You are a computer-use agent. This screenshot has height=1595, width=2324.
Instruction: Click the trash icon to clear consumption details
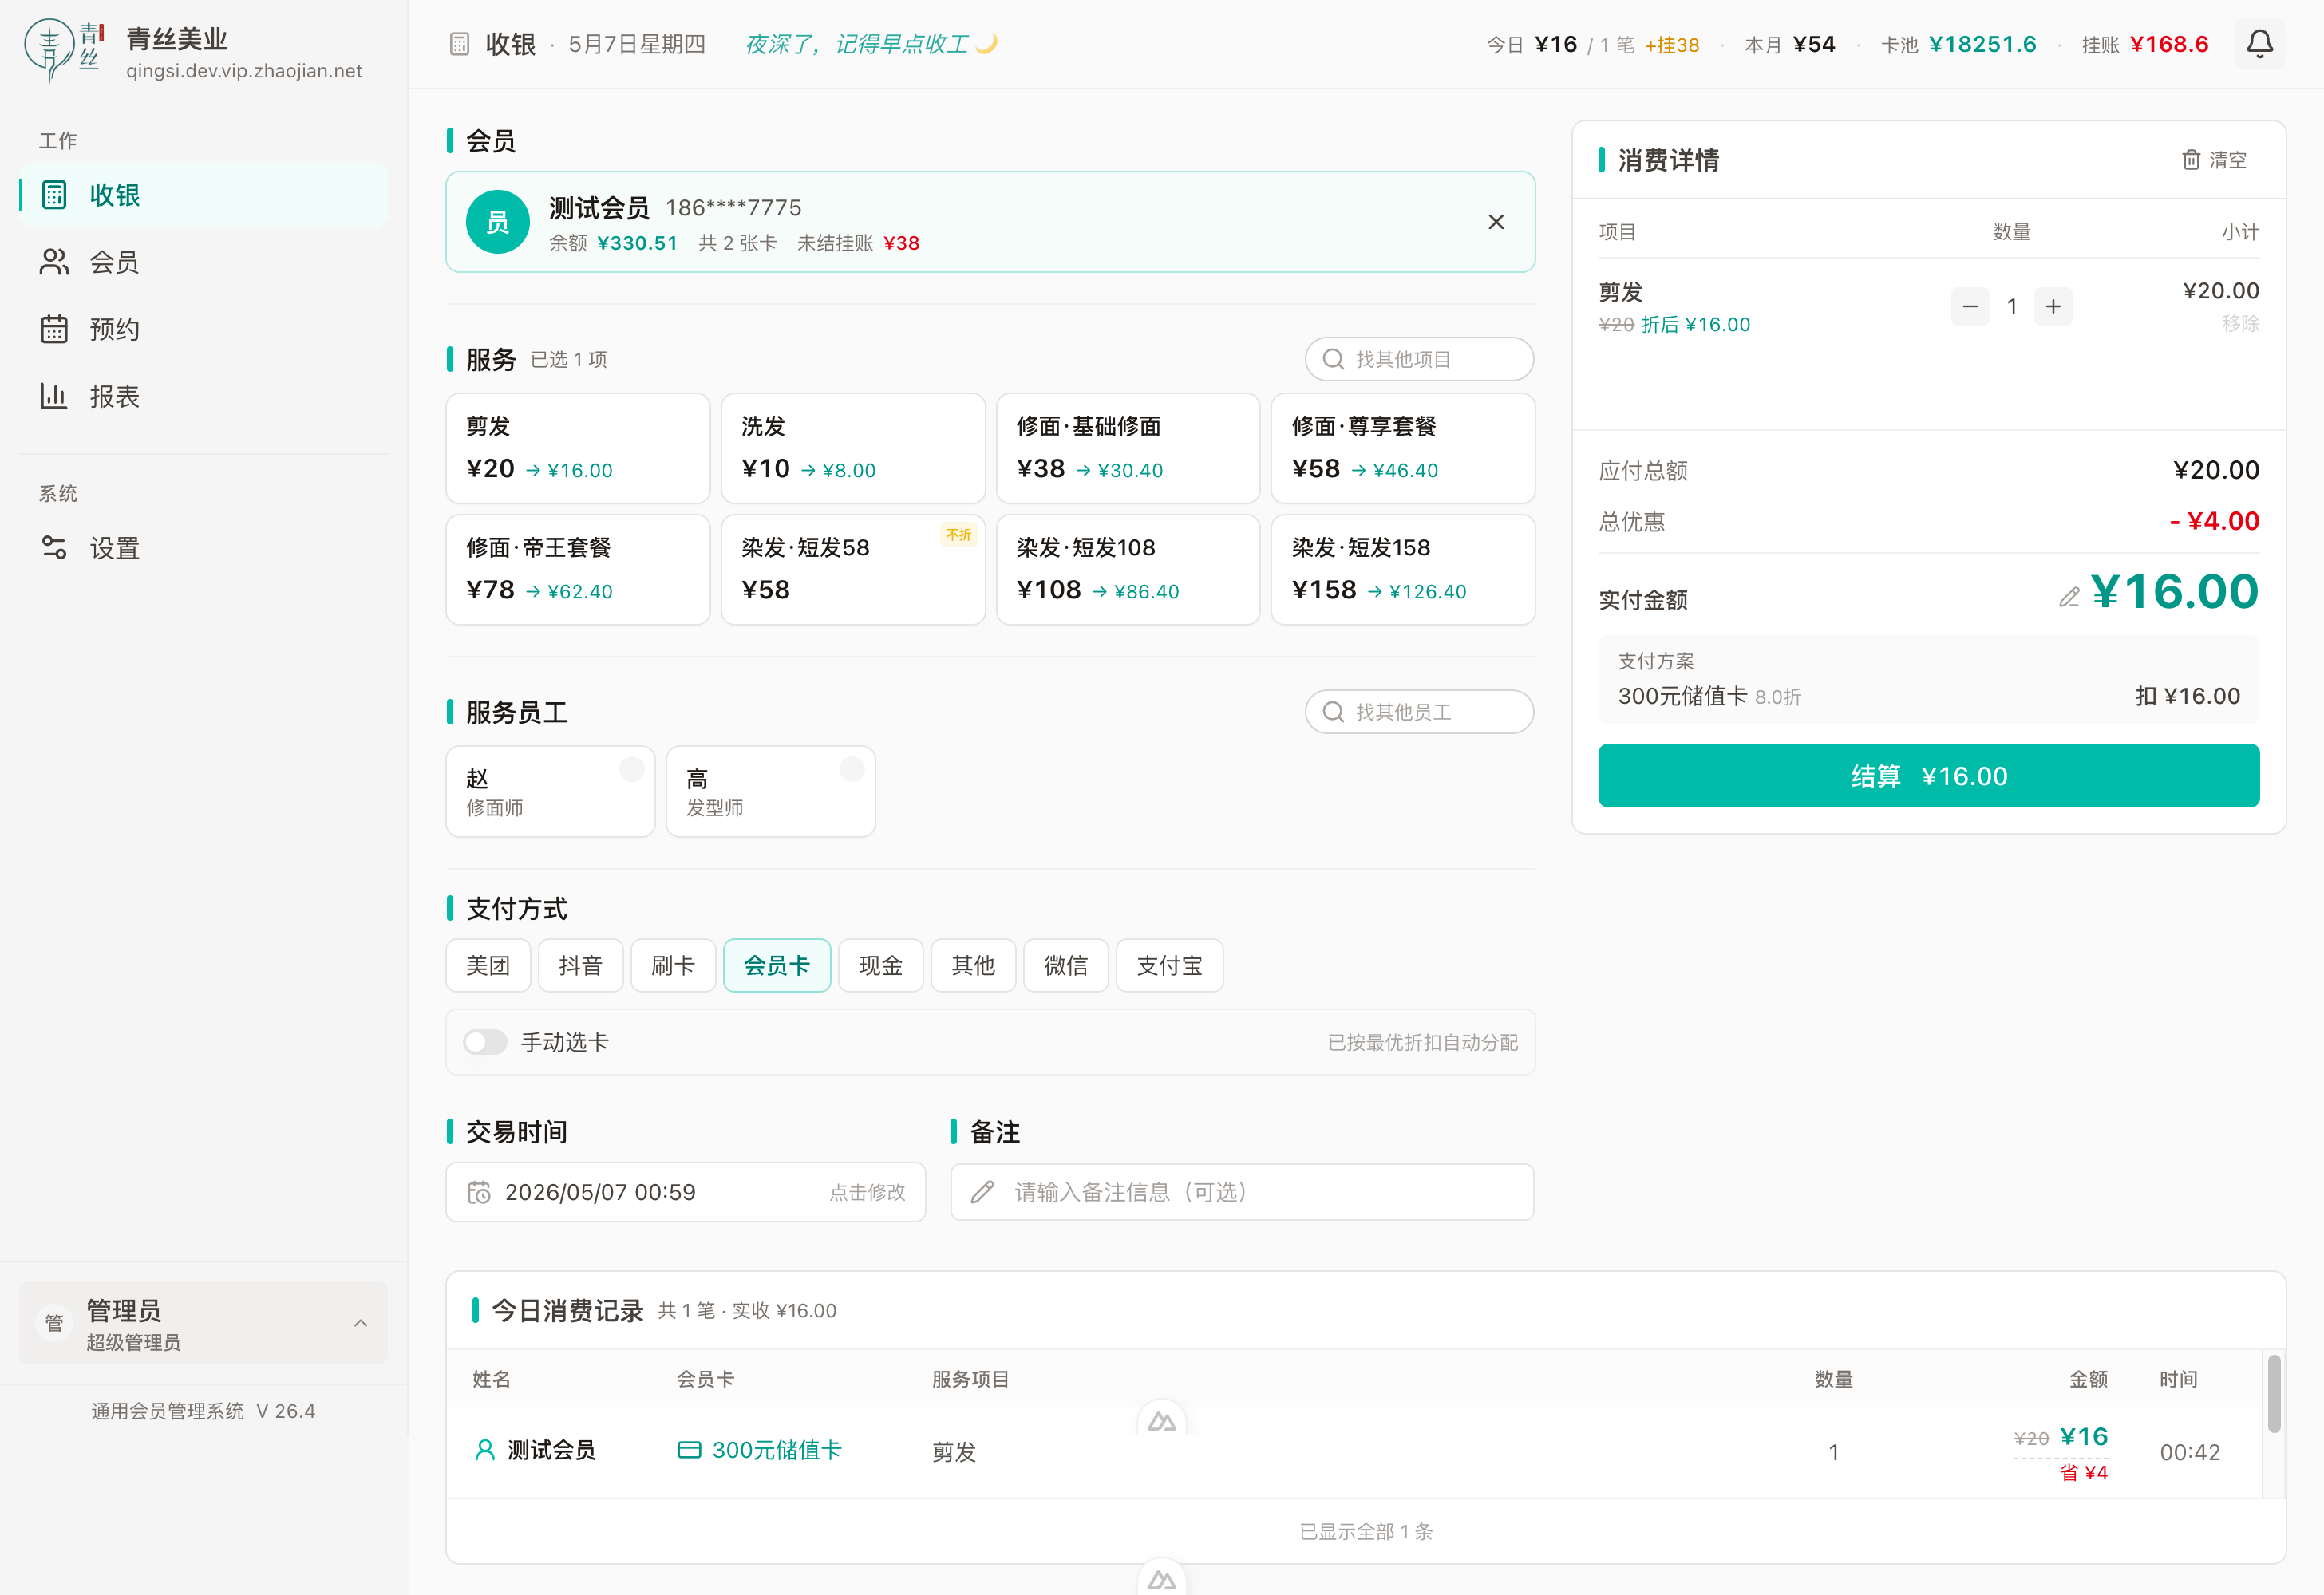coord(2190,160)
